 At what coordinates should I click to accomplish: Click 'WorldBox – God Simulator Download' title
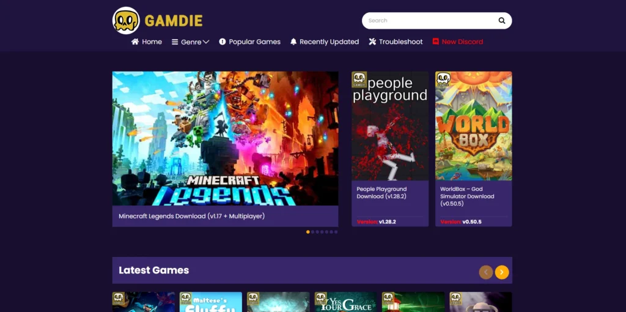click(467, 196)
